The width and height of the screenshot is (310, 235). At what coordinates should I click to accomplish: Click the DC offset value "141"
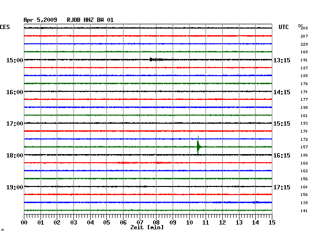click(x=304, y=211)
